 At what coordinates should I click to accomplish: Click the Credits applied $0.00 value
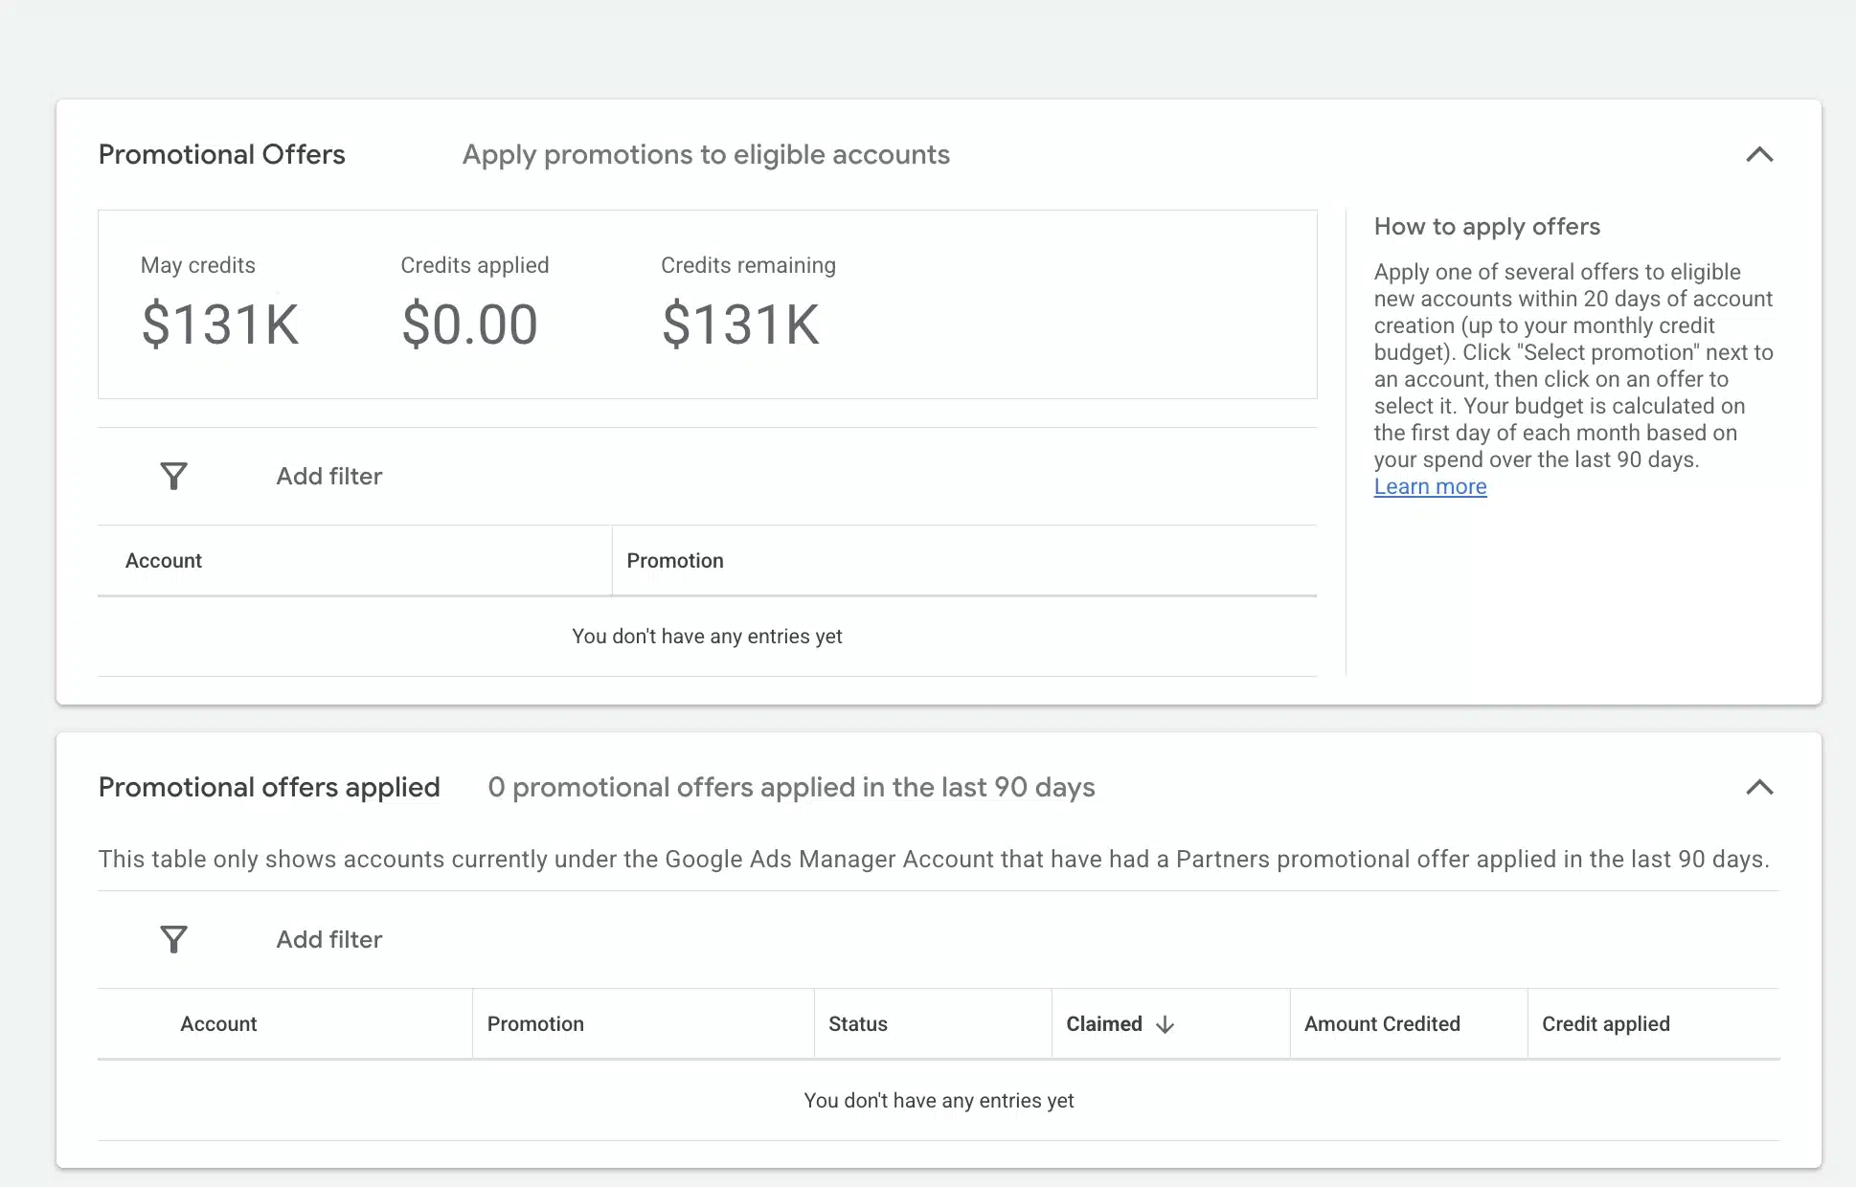click(469, 324)
